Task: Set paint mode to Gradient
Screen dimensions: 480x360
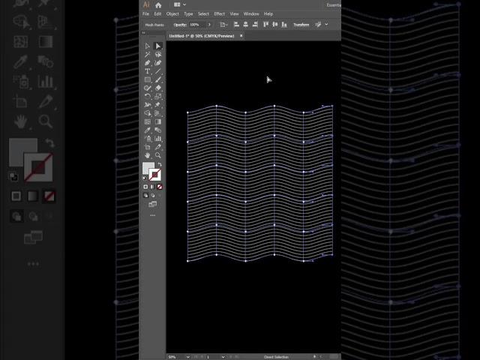Action: (153, 187)
